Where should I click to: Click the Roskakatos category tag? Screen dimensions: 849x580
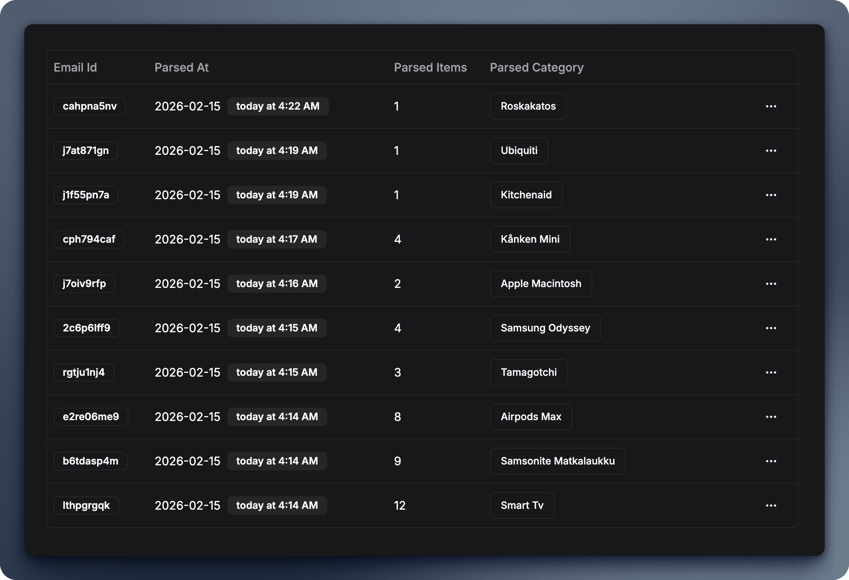coord(528,106)
